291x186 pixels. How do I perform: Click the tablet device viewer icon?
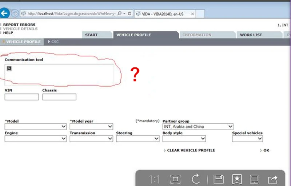pos(254,179)
